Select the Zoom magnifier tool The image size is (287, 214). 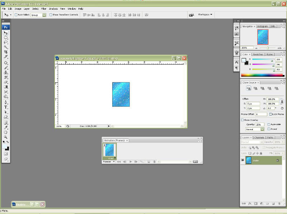point(6,137)
